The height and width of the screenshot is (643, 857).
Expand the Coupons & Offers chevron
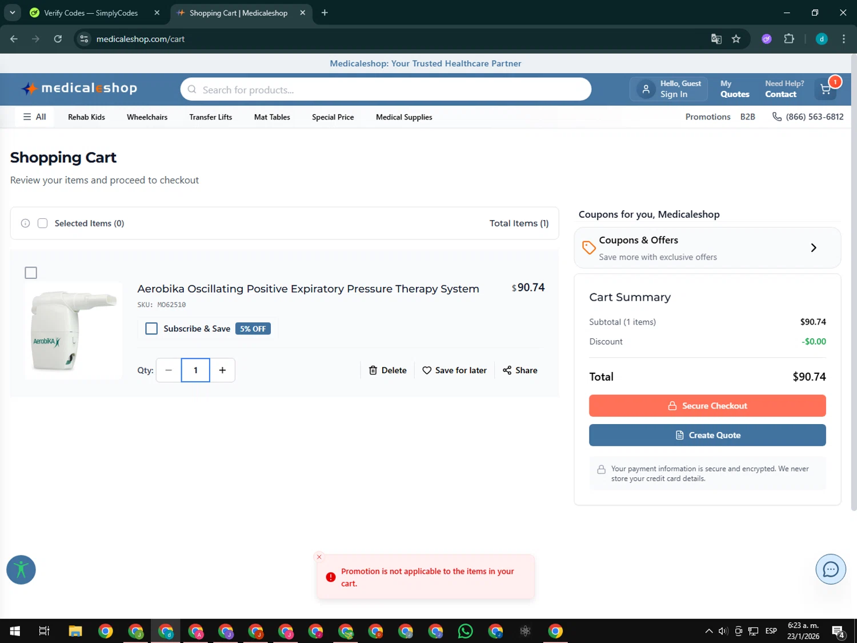(x=814, y=247)
